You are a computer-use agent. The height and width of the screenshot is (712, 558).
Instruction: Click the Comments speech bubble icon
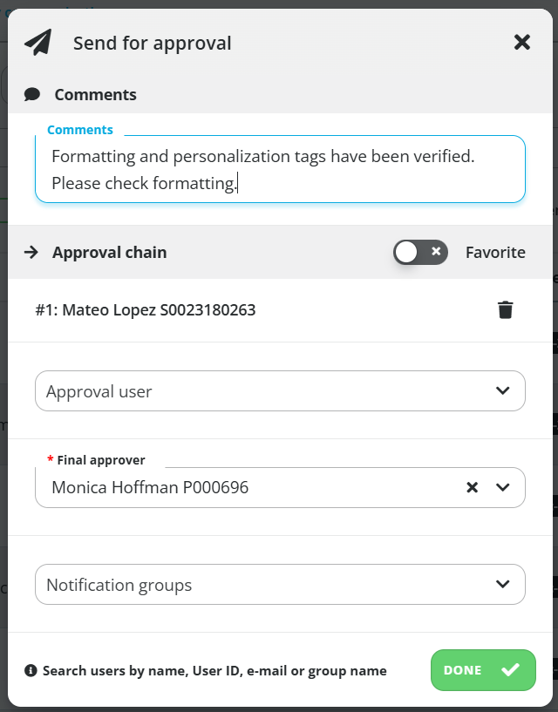click(32, 94)
